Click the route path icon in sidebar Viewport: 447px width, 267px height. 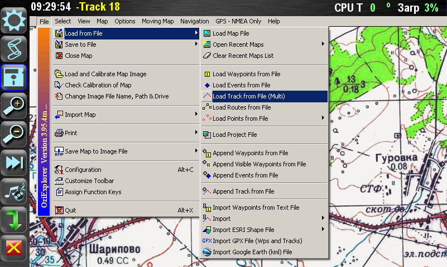[x=14, y=48]
